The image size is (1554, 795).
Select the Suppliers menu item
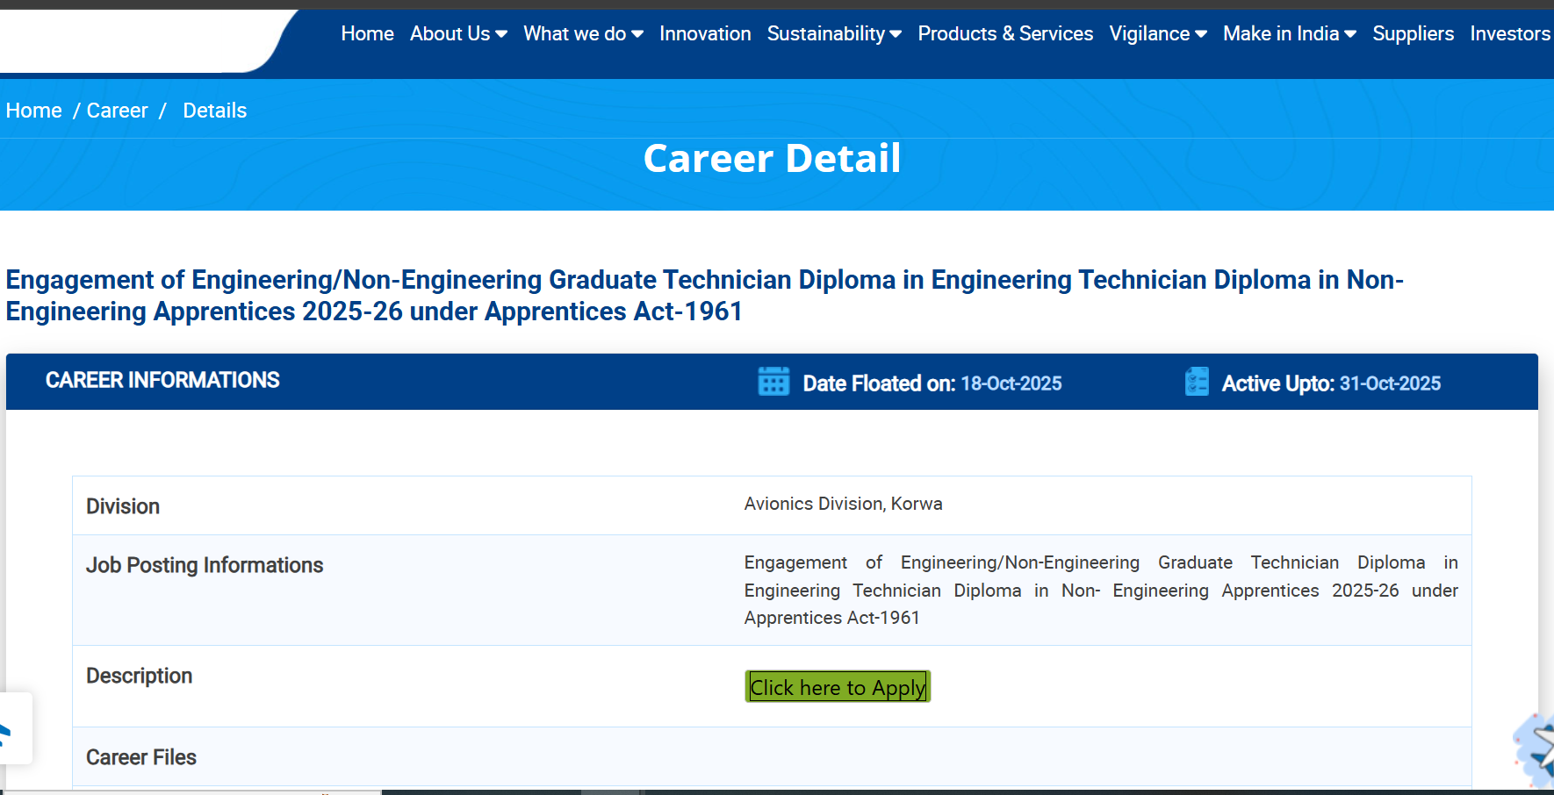pos(1413,33)
